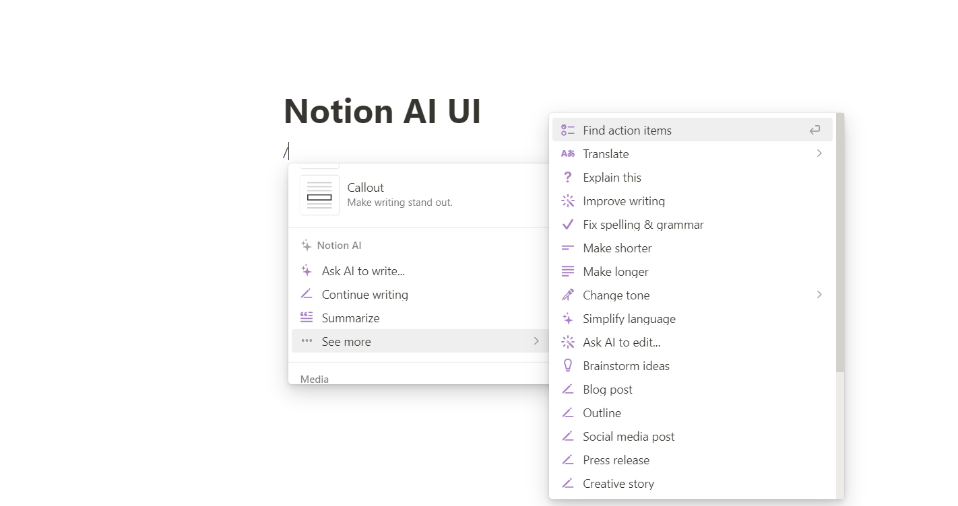Screen dimensions: 958x506
Task: Select Fix spelling & grammar
Action: tap(693, 225)
